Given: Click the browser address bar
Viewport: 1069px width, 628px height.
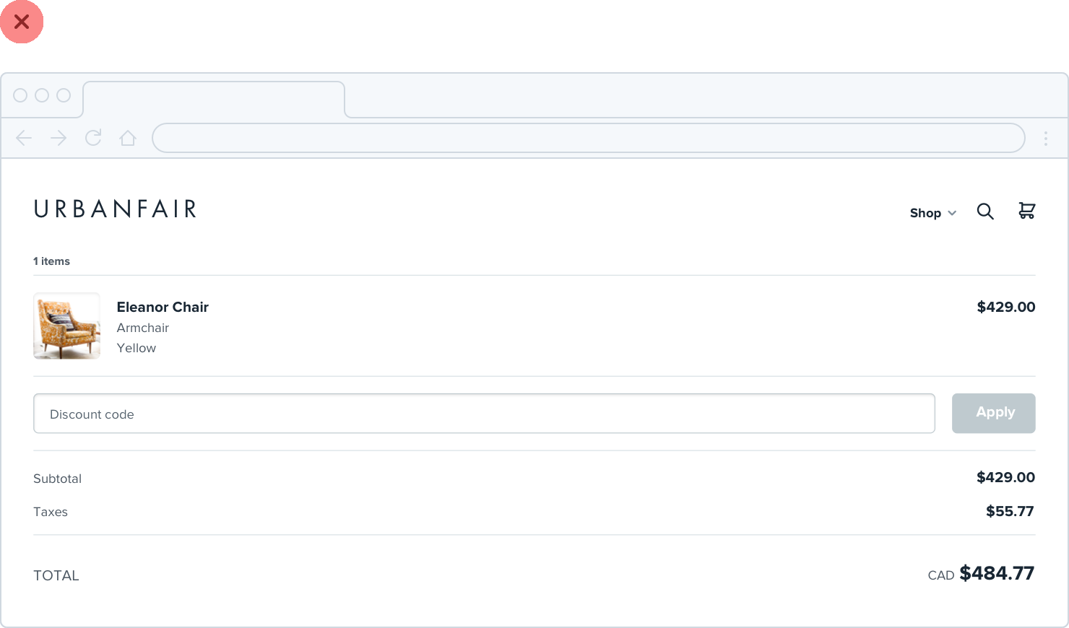Looking at the screenshot, I should click(588, 138).
